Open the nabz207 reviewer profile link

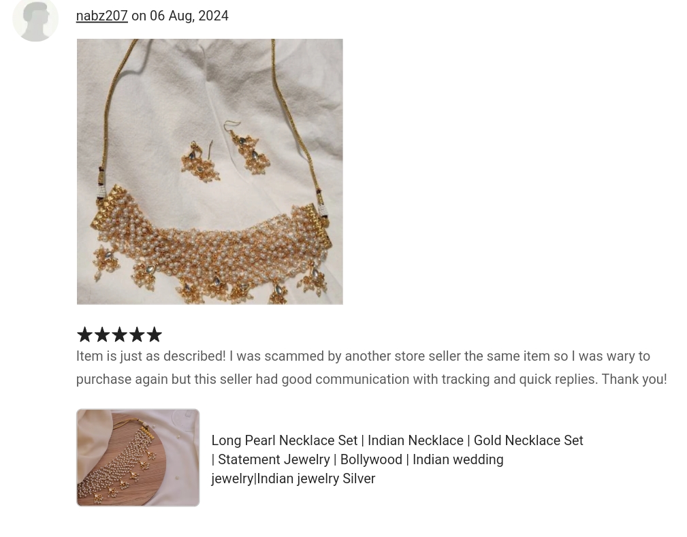[101, 16]
